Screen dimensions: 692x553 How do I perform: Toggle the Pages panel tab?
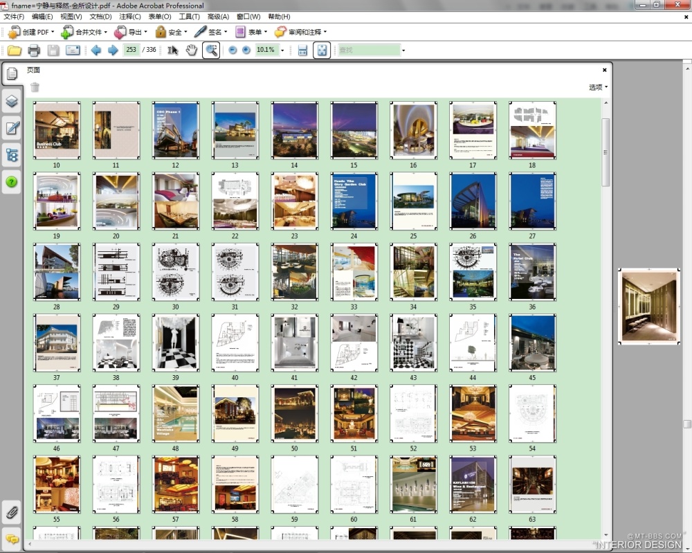pos(12,74)
